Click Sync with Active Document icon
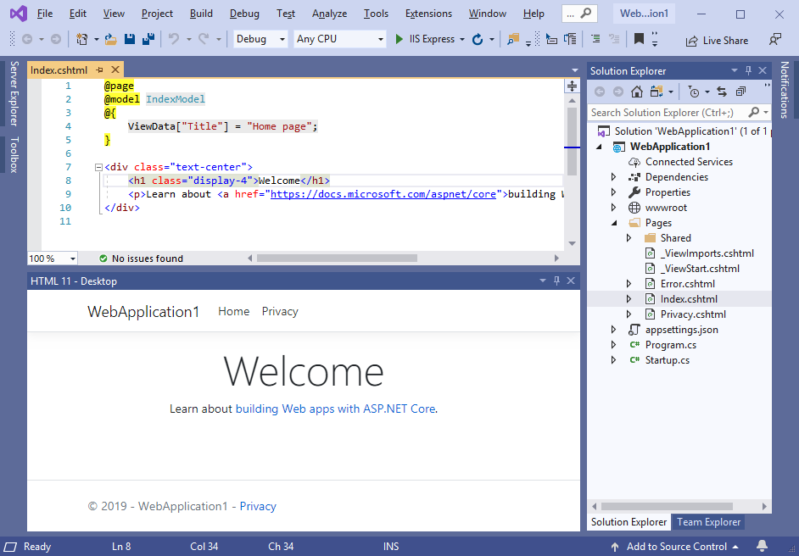The height and width of the screenshot is (556, 799). 722,92
